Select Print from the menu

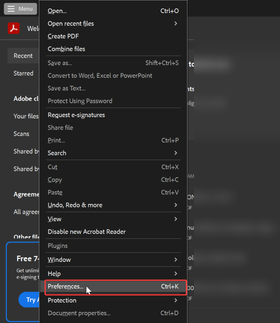pos(56,140)
